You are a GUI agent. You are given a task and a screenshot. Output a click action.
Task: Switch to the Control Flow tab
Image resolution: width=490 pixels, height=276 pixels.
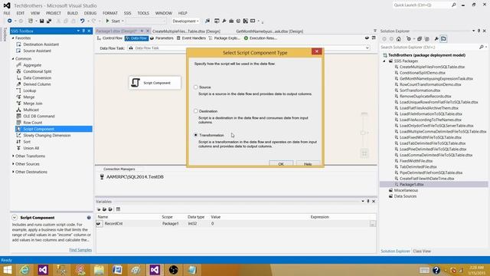click(109, 38)
